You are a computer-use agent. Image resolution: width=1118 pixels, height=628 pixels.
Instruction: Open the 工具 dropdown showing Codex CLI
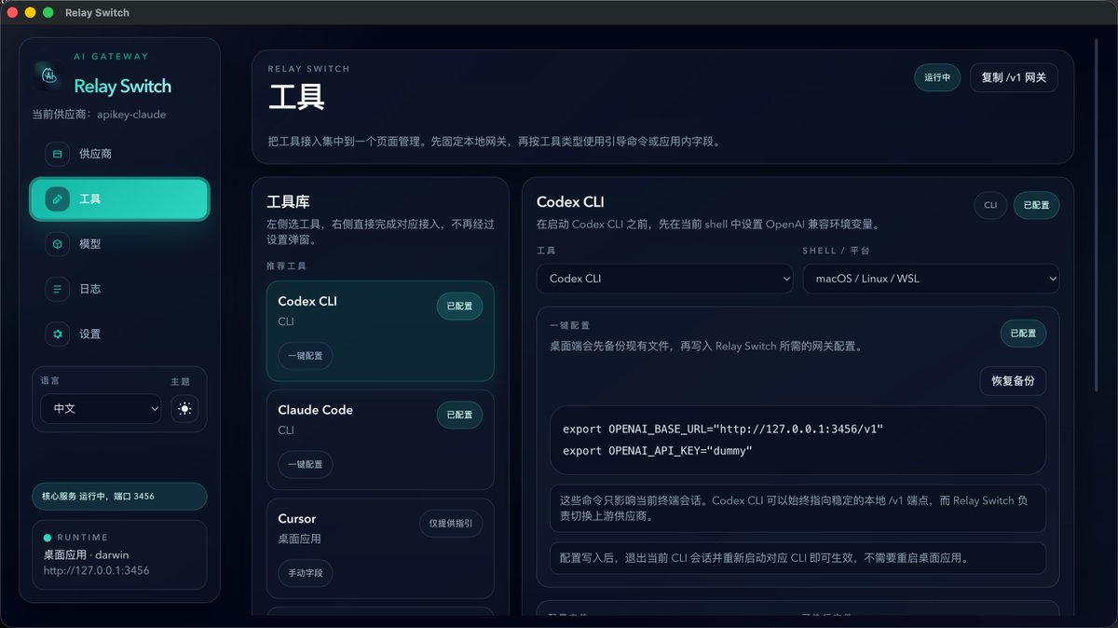664,279
